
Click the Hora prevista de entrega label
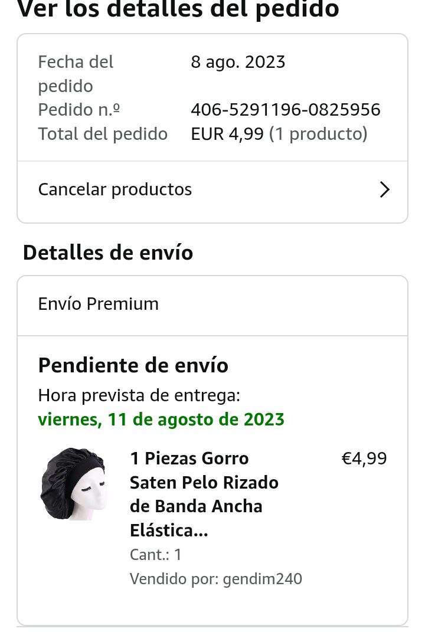tap(139, 395)
